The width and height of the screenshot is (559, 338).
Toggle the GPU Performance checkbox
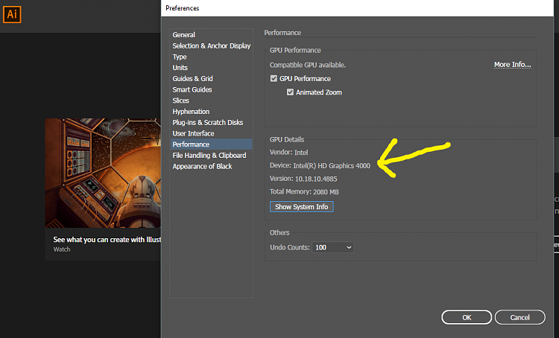pyautogui.click(x=274, y=78)
